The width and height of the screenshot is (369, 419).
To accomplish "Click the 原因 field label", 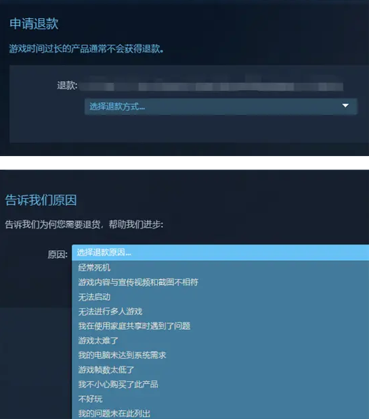I will click(x=58, y=254).
